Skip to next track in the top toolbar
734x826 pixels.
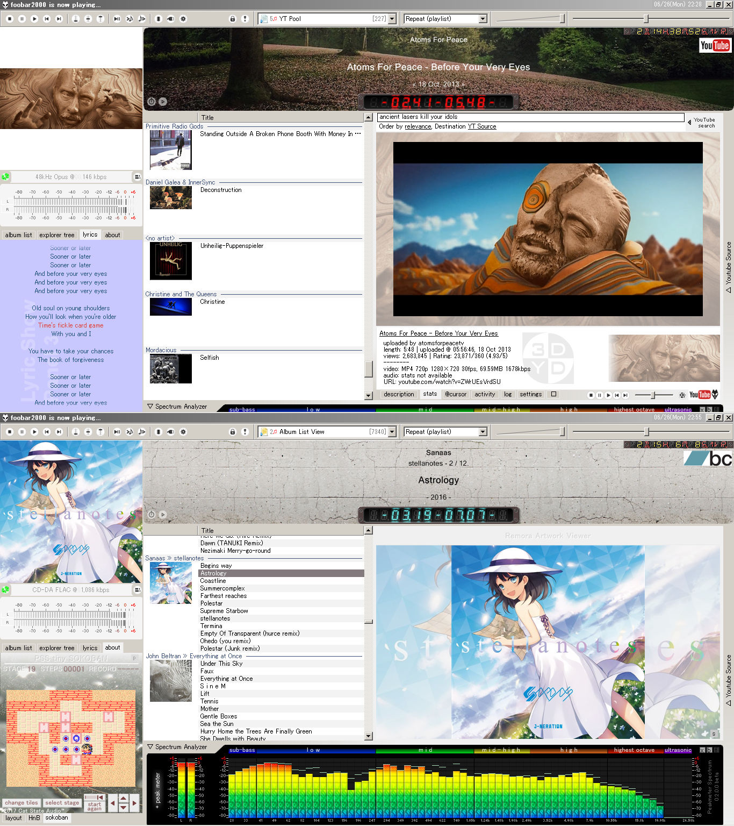tap(59, 19)
